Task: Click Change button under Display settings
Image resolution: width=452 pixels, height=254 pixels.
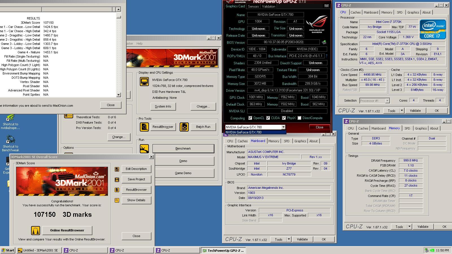Action: 203,106
